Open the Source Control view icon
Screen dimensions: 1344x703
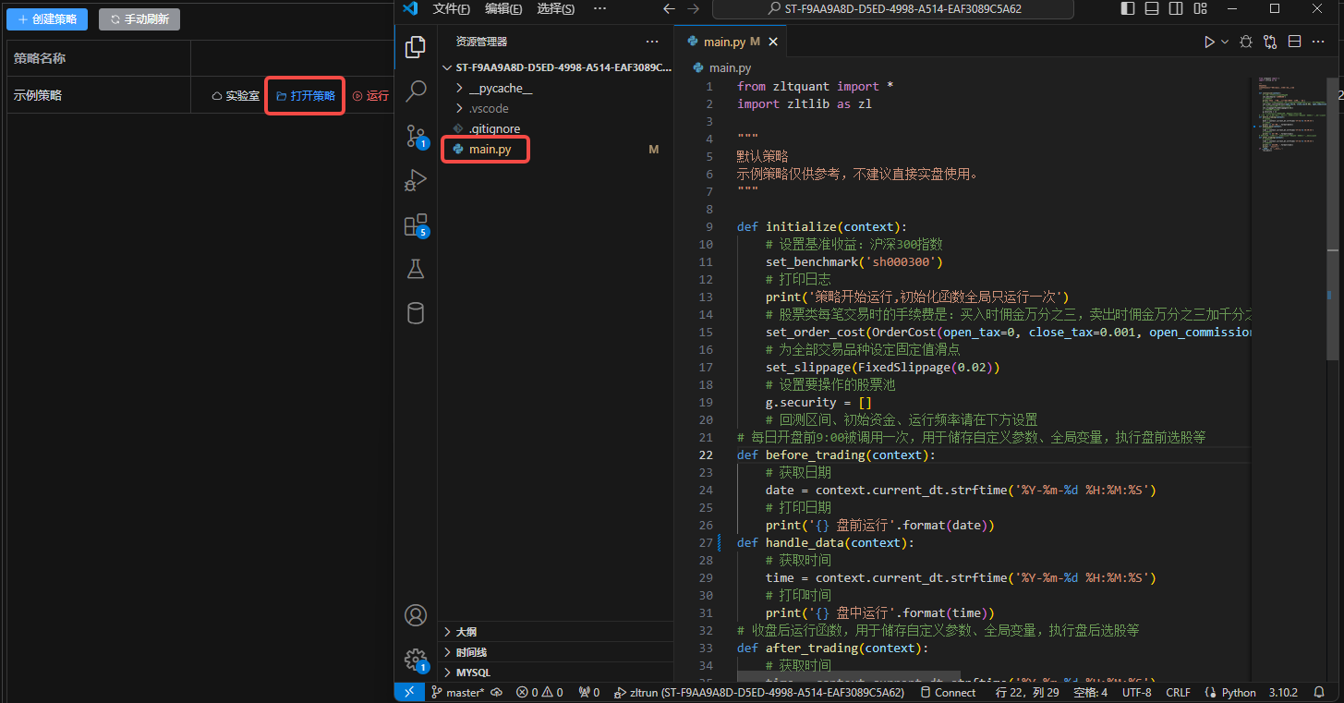416,136
